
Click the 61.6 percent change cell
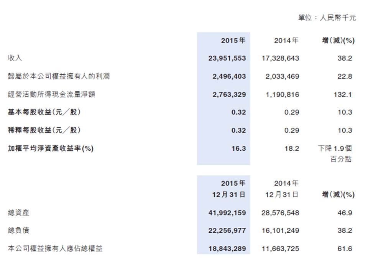coord(345,248)
